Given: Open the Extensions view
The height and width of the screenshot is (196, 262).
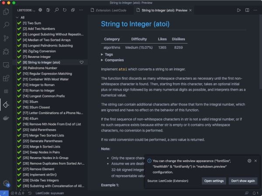Looking at the screenshot, I should tap(6, 78).
